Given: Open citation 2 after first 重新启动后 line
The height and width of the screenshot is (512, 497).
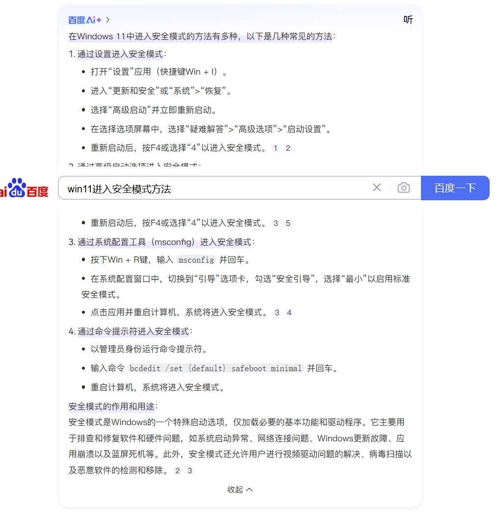Looking at the screenshot, I should [x=288, y=148].
